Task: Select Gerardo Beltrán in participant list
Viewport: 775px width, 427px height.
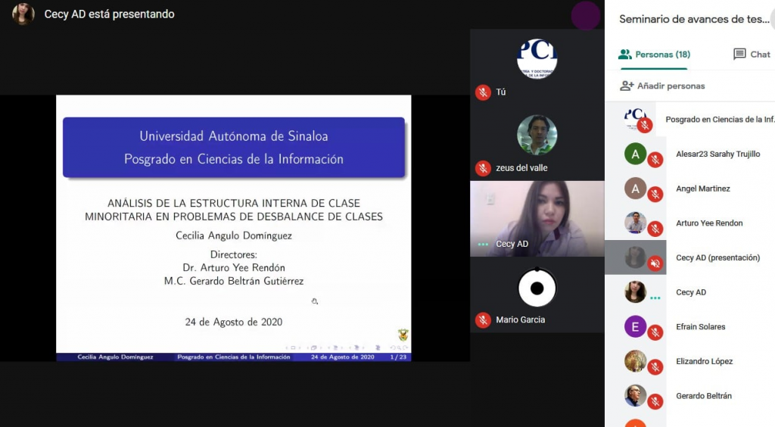Action: point(690,396)
